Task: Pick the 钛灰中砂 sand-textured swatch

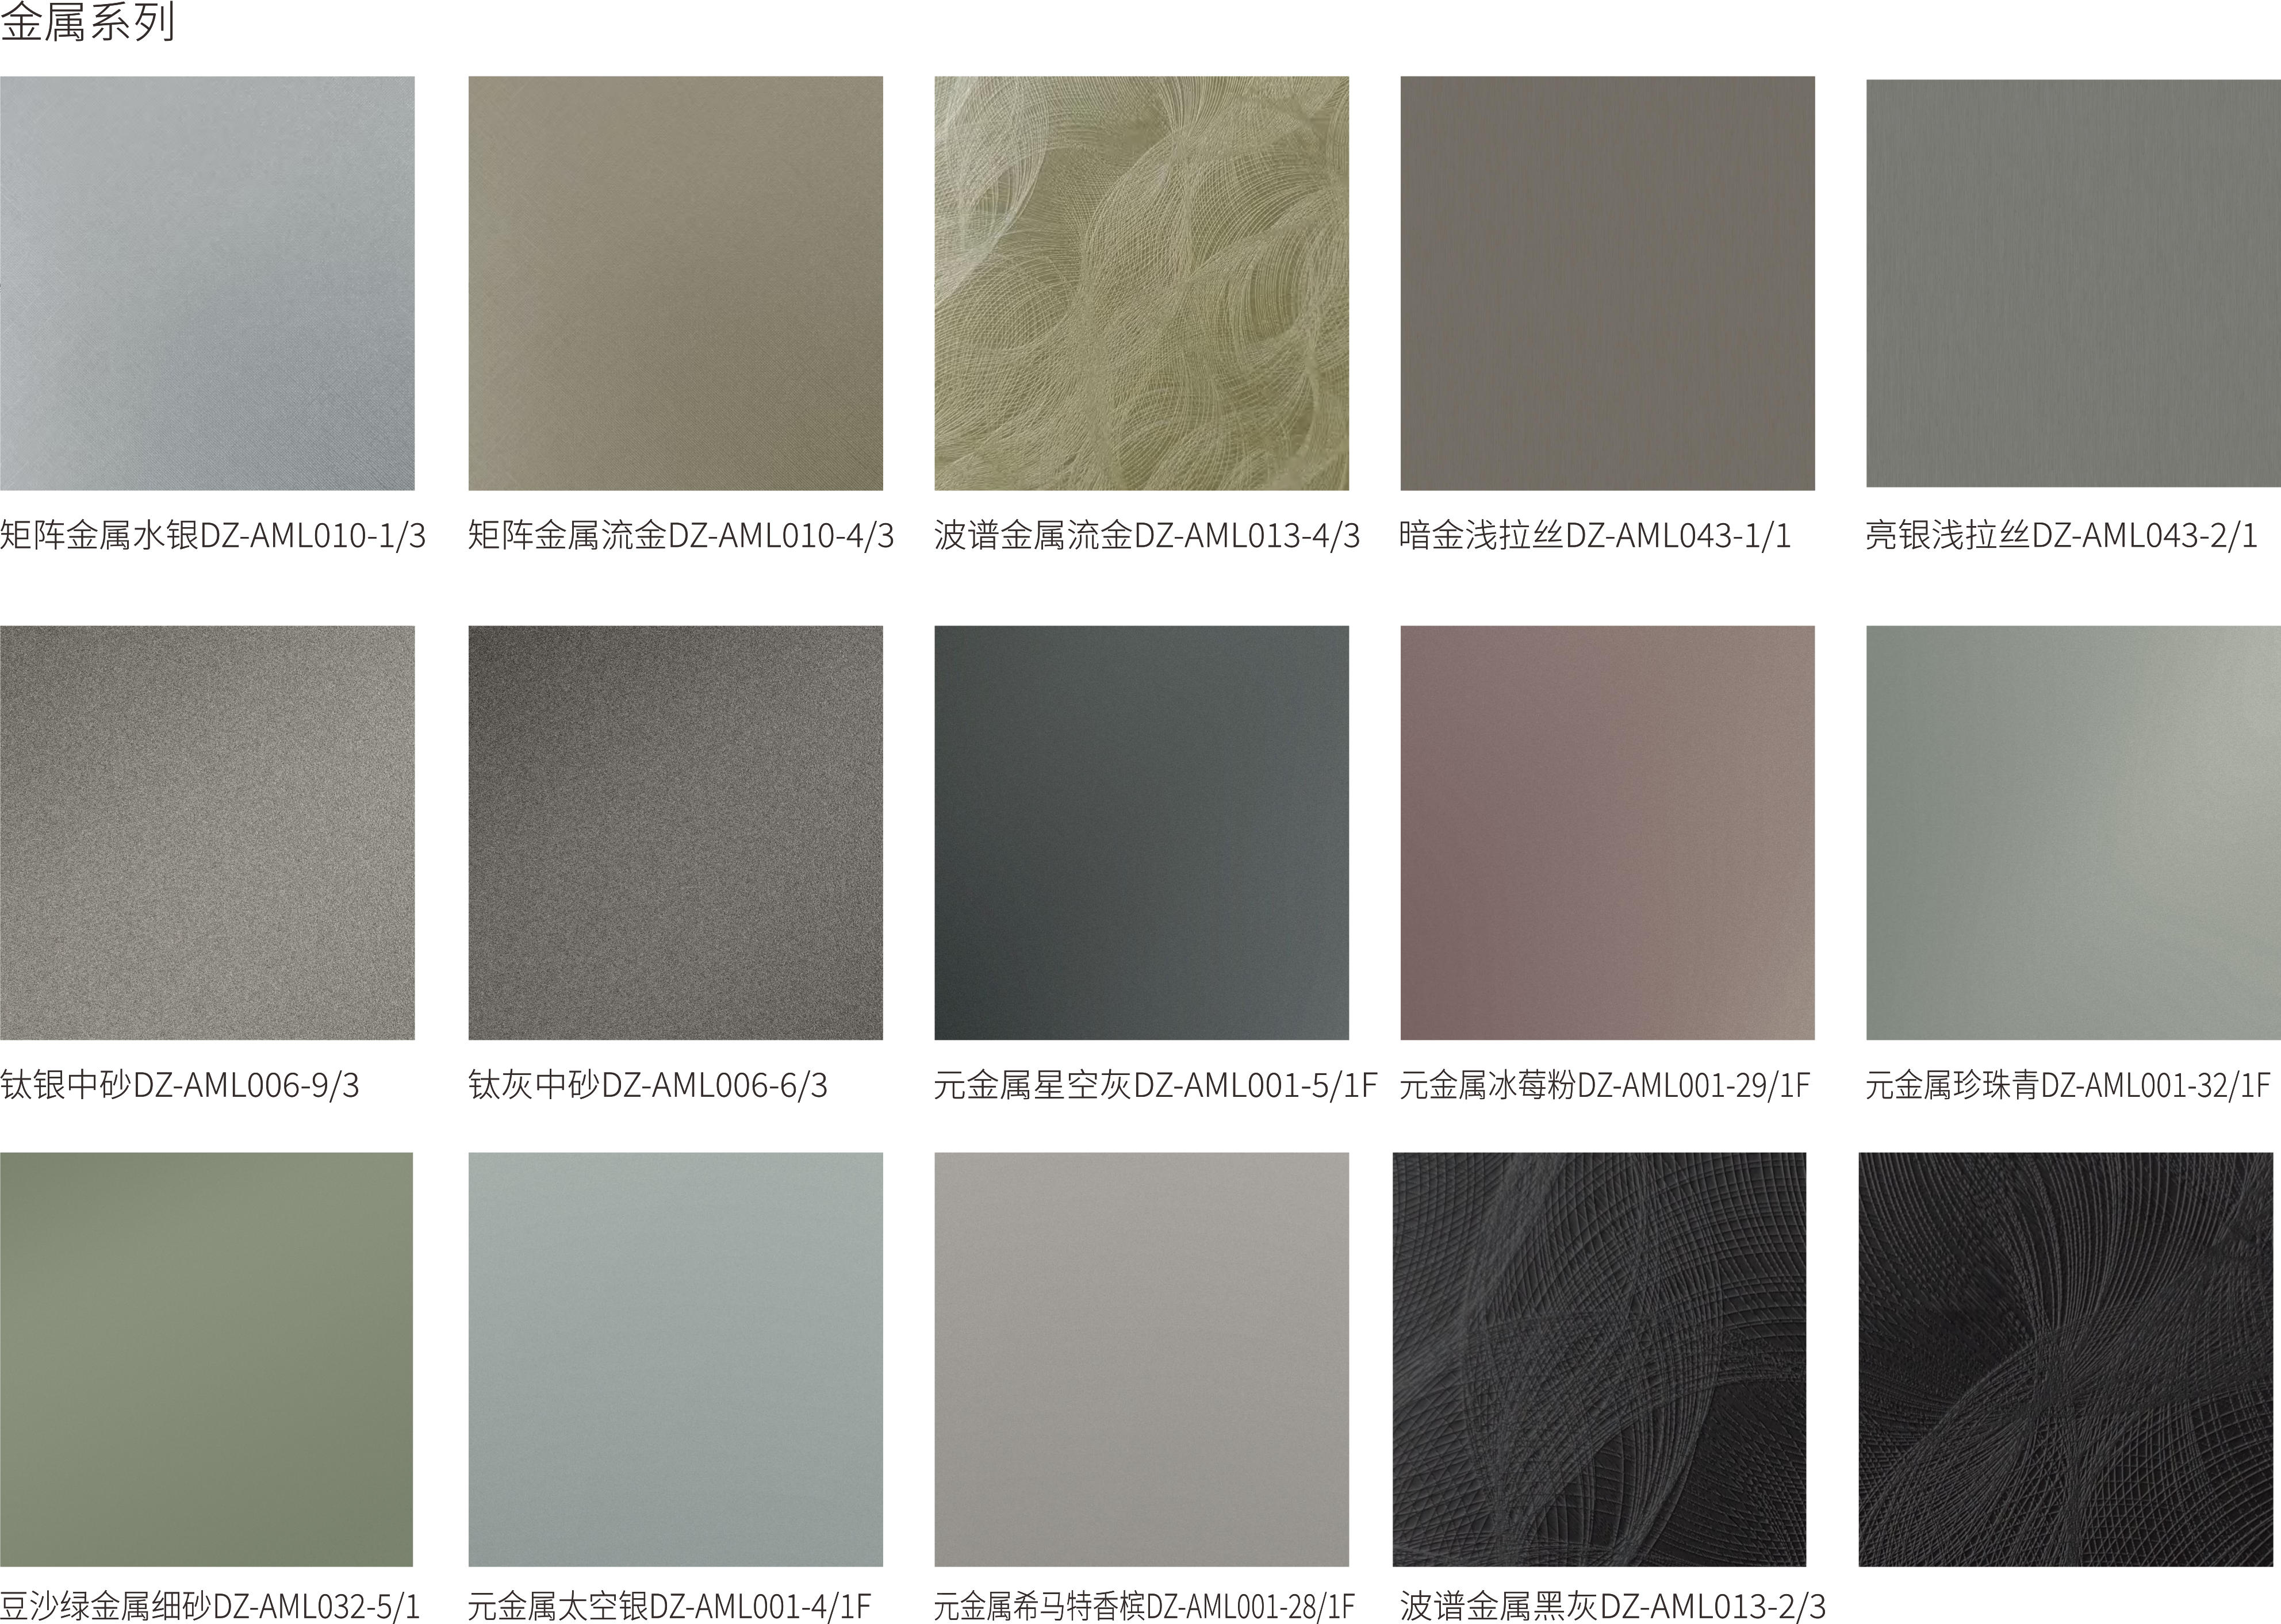Action: coord(675,833)
